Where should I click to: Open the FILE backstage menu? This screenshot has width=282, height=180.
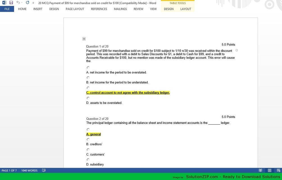(x=7, y=9)
